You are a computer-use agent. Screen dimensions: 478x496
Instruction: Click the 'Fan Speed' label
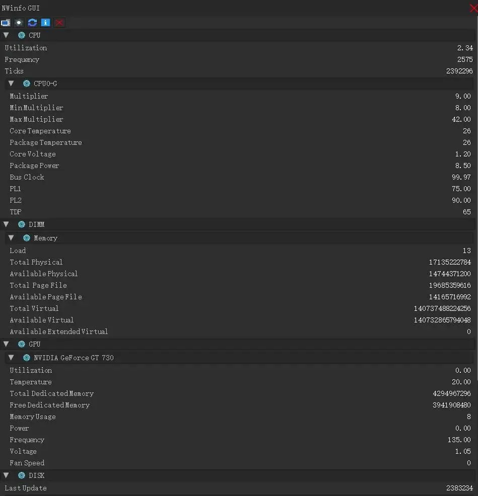click(27, 463)
